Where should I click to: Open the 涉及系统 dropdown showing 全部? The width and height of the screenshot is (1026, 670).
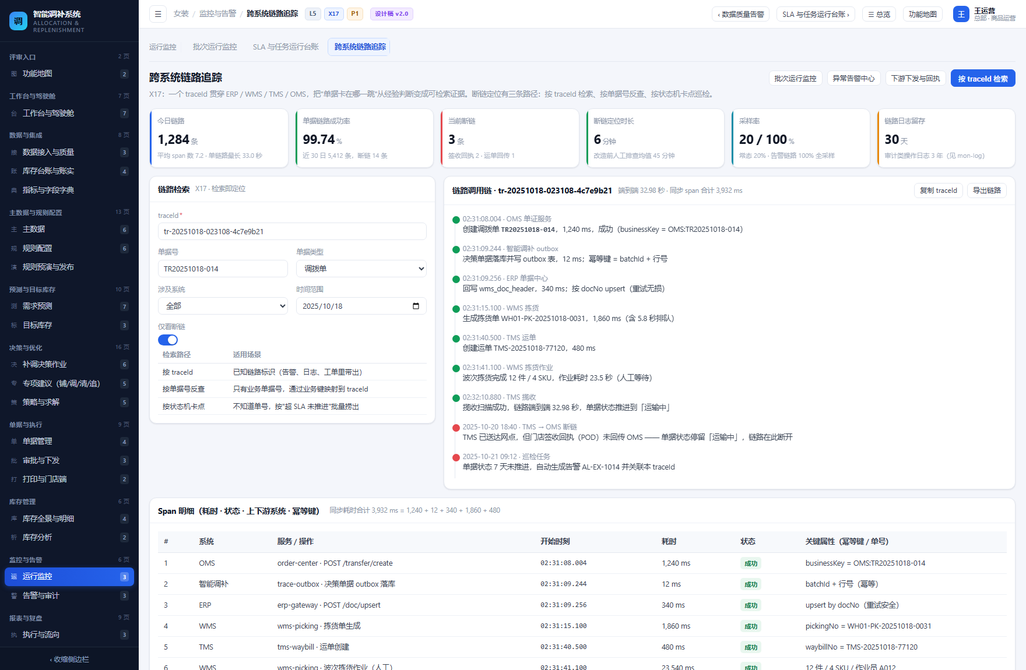pos(223,306)
